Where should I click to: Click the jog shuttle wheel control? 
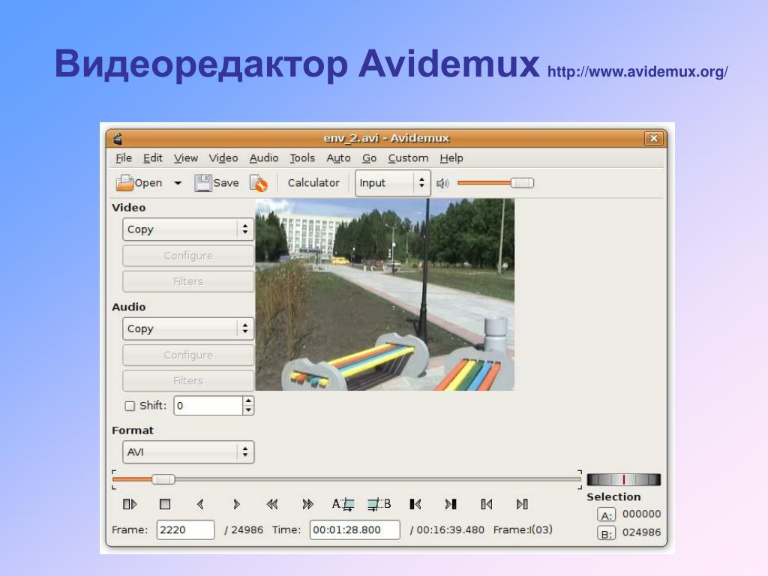(x=623, y=479)
